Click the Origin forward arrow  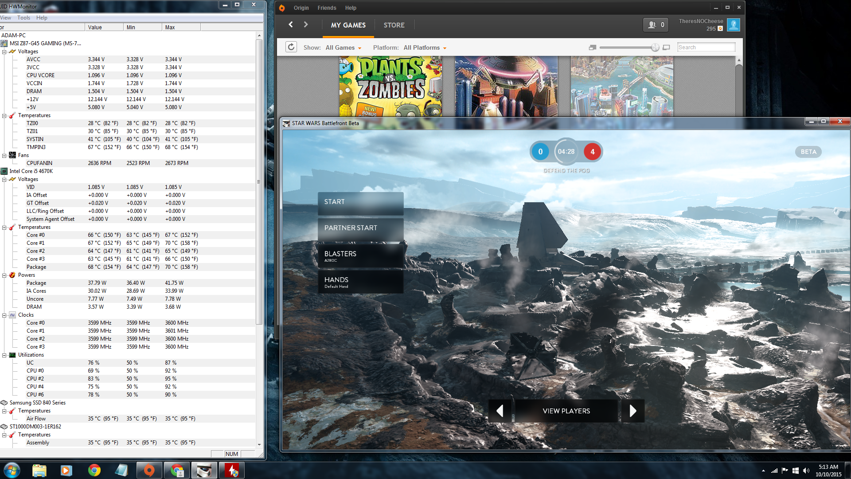[306, 25]
